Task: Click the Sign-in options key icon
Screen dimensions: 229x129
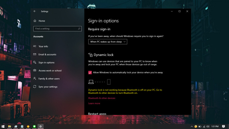Action: tap(35, 62)
